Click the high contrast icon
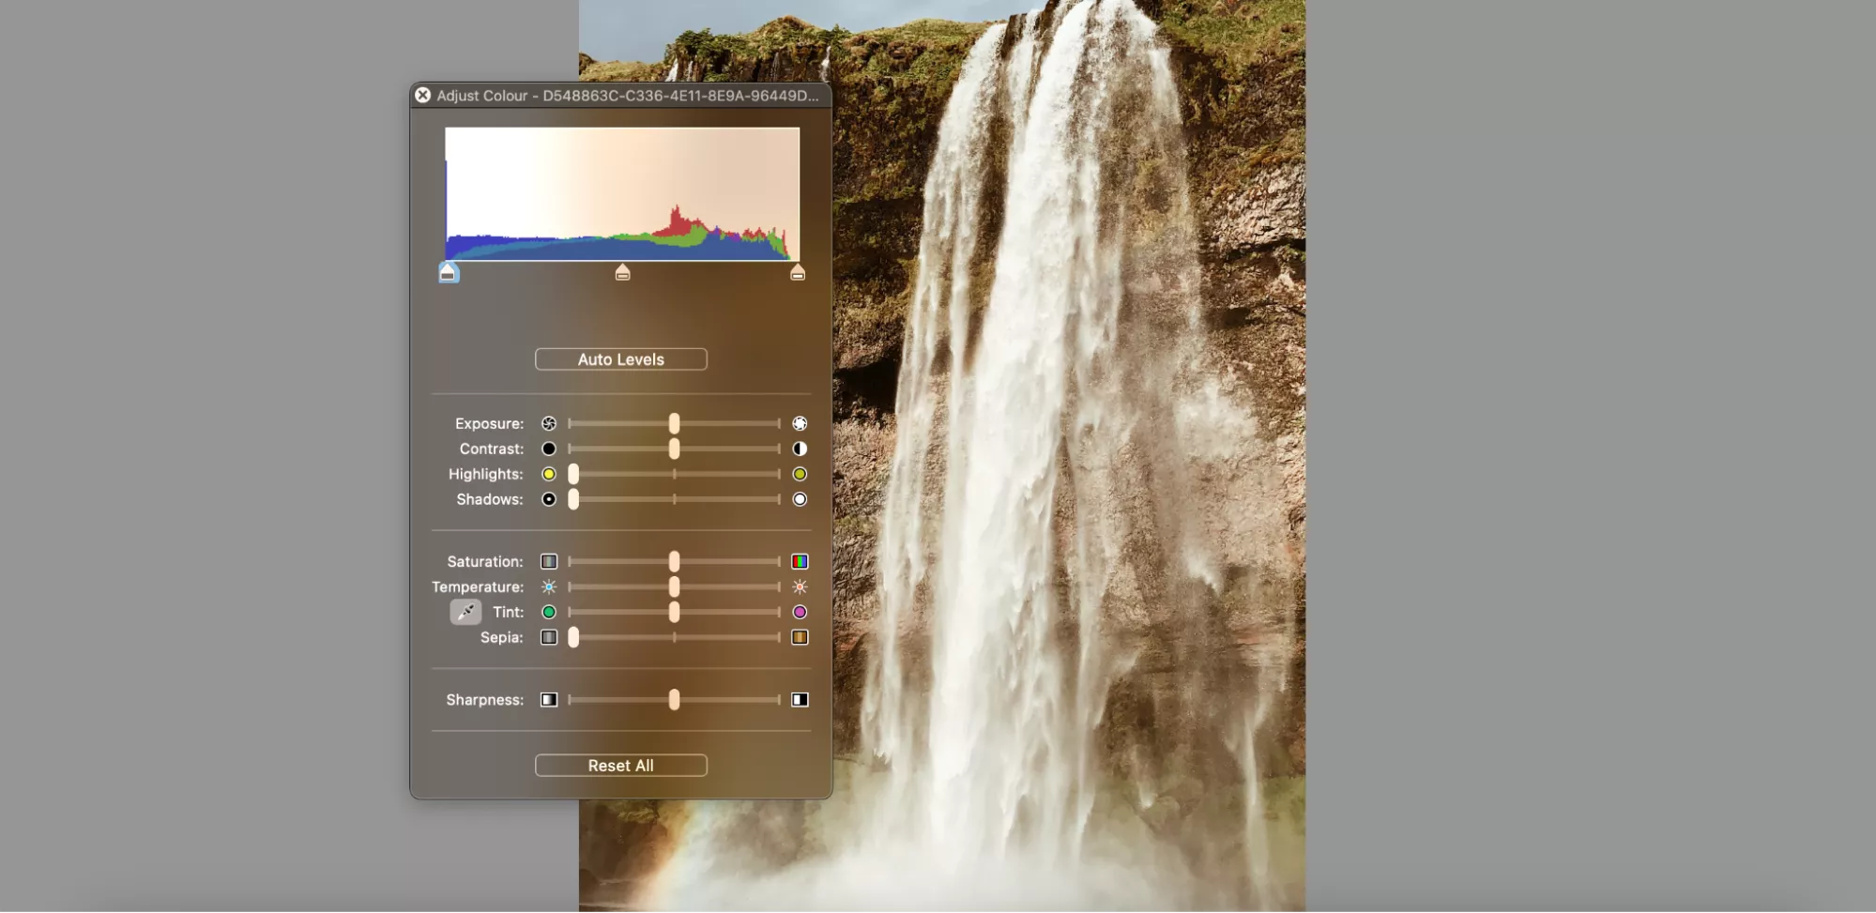Viewport: 1876px width, 913px height. (x=800, y=449)
